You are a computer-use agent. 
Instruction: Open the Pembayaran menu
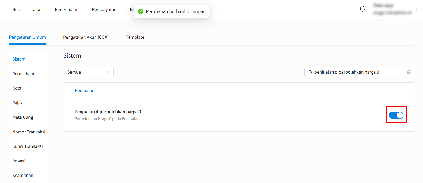(104, 9)
